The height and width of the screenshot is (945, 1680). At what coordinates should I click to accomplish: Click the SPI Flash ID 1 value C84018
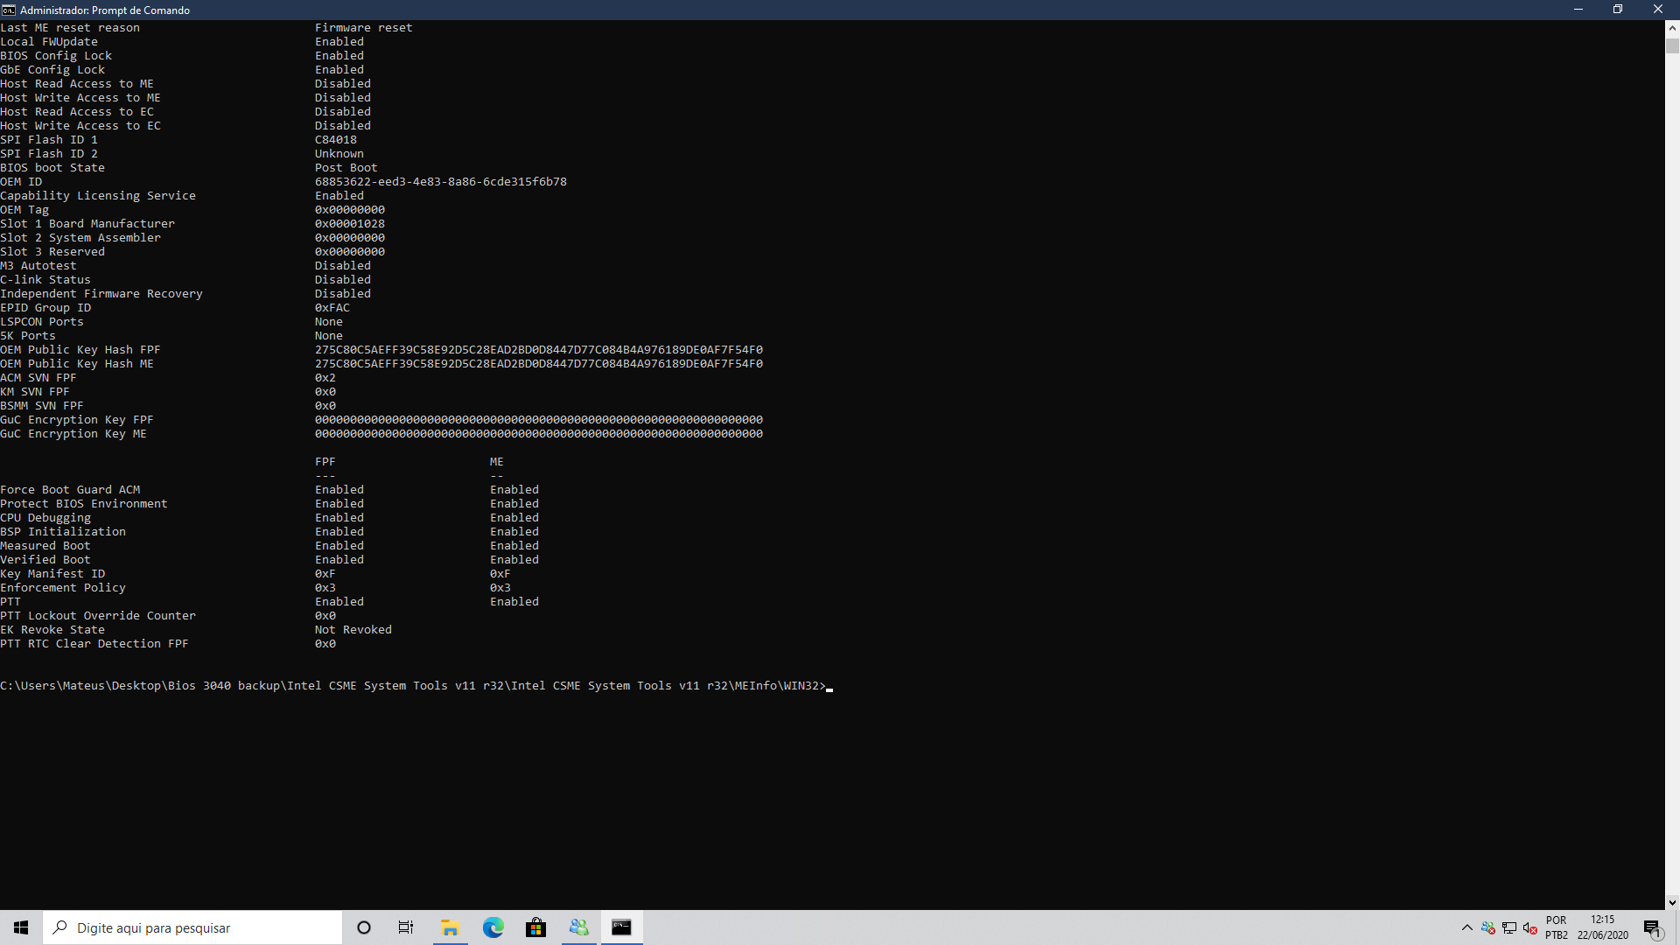(336, 140)
